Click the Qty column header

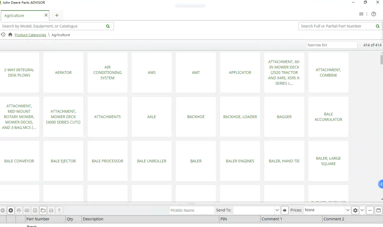(x=74, y=219)
